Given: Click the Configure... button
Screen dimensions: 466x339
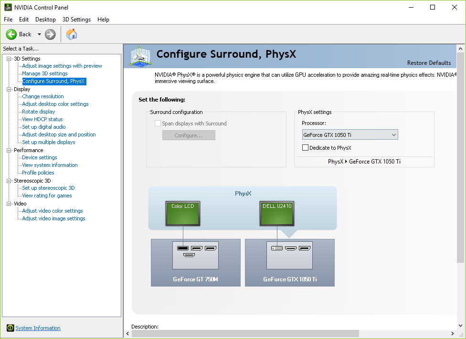Looking at the screenshot, I should [x=189, y=135].
